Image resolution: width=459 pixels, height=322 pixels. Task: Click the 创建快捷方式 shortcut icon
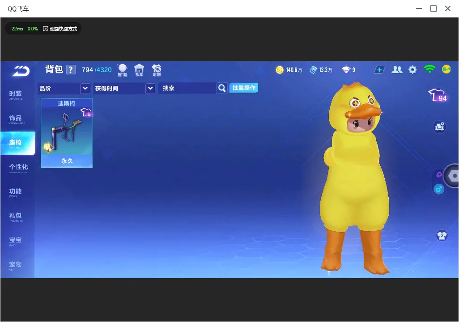tap(45, 29)
